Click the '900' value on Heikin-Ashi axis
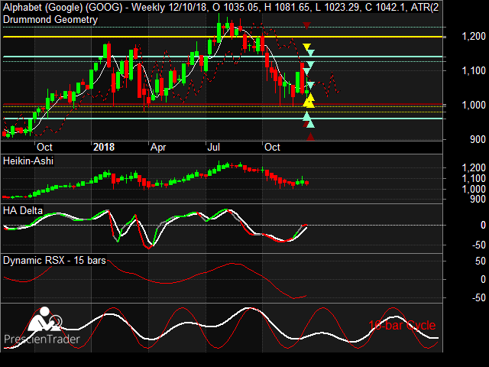This screenshot has width=489, height=367. (x=478, y=199)
